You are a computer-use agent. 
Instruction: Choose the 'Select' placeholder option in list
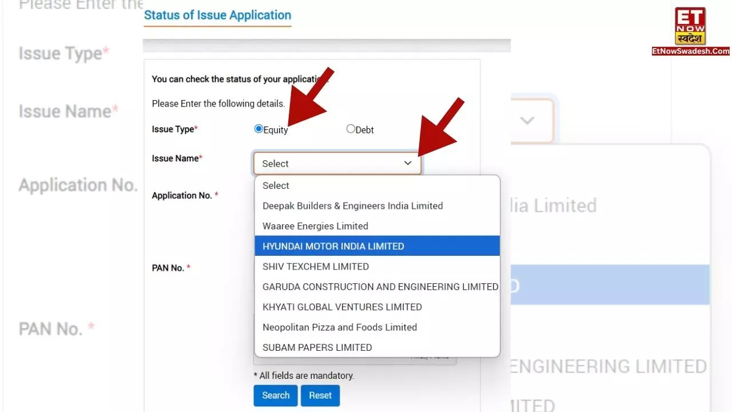pyautogui.click(x=377, y=185)
